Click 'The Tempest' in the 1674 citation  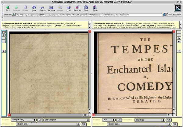[x=148, y=26]
